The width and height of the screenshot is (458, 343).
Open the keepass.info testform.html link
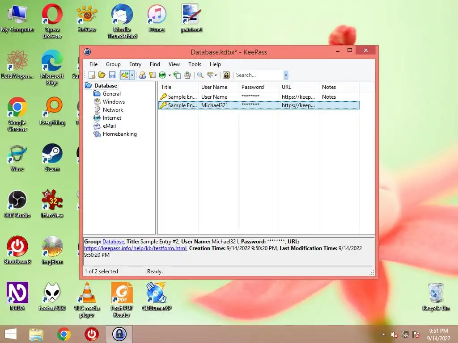[x=135, y=248]
